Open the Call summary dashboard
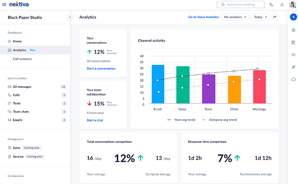The height and width of the screenshot is (184, 298). point(22,59)
